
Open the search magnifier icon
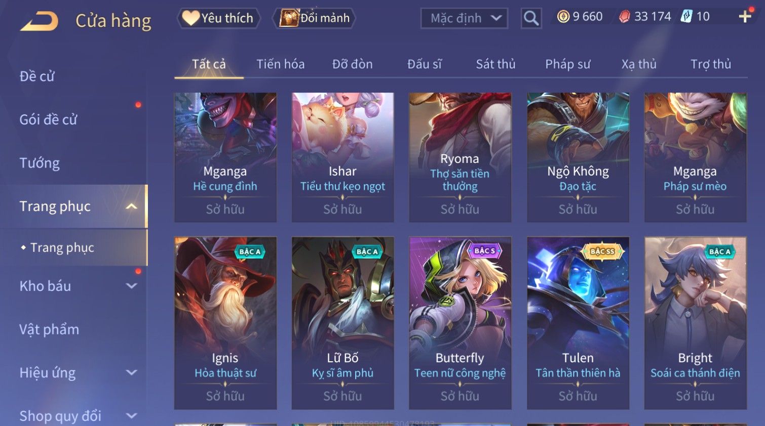pos(531,18)
